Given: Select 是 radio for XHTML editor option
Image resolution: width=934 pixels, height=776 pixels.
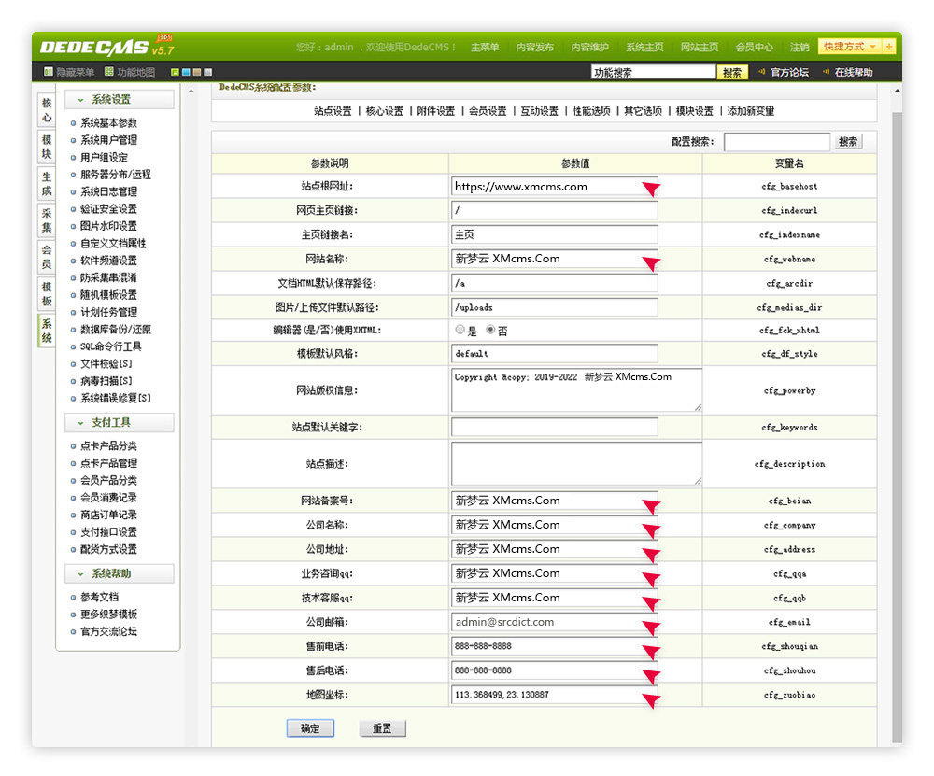Looking at the screenshot, I should [x=459, y=329].
